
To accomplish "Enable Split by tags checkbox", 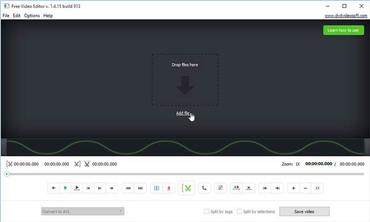I will point(206,211).
